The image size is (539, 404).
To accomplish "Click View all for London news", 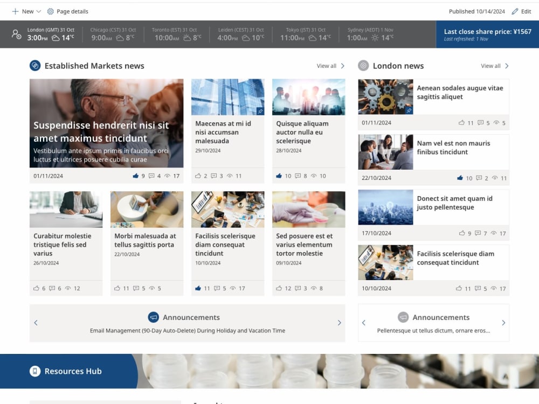I will 490,66.
